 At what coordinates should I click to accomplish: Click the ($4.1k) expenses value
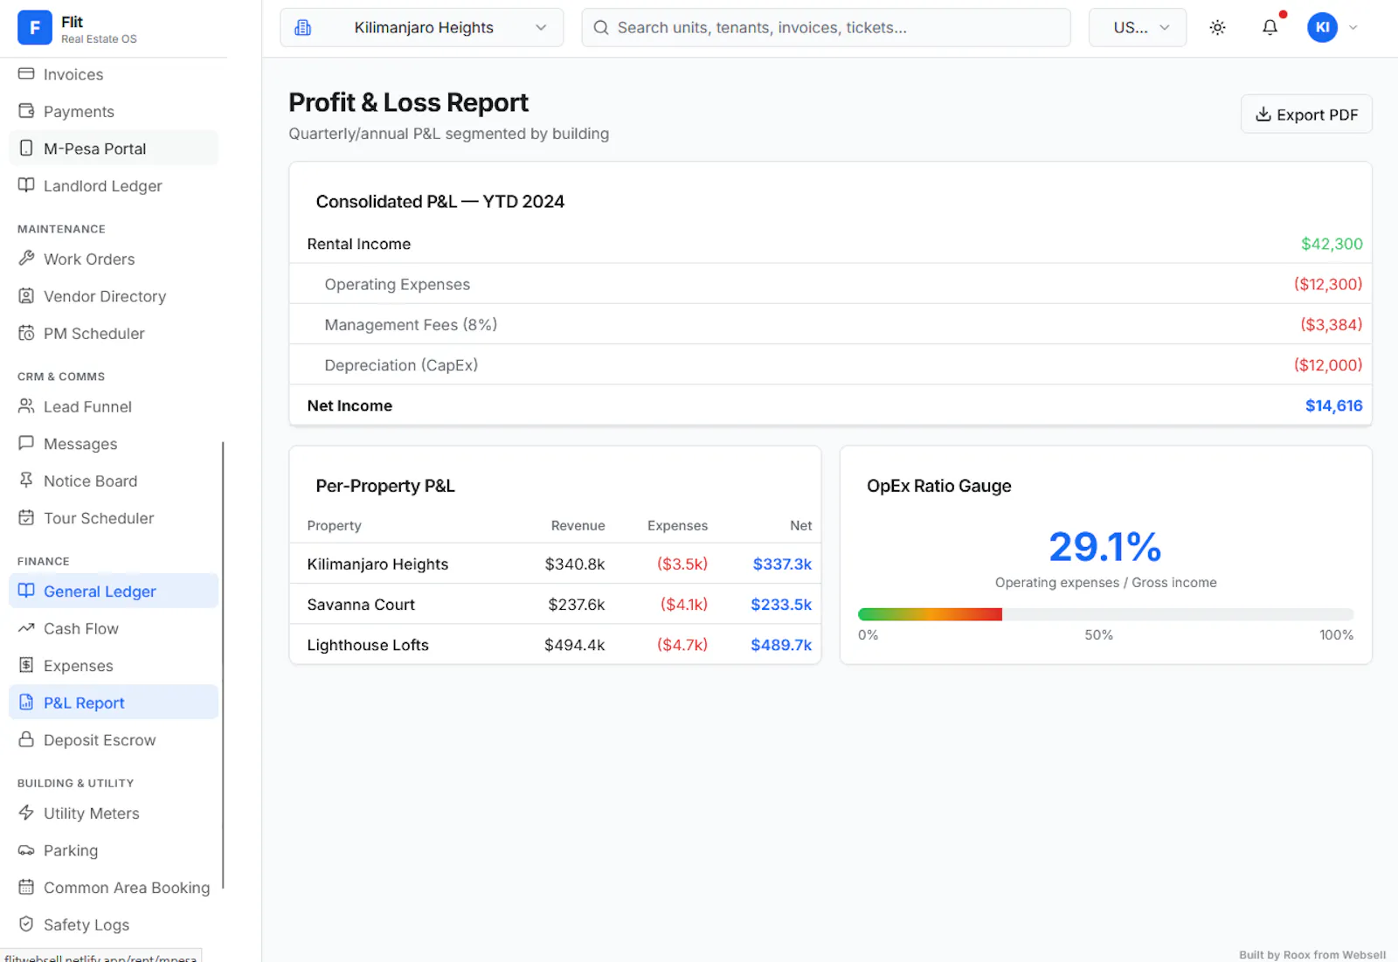(684, 604)
